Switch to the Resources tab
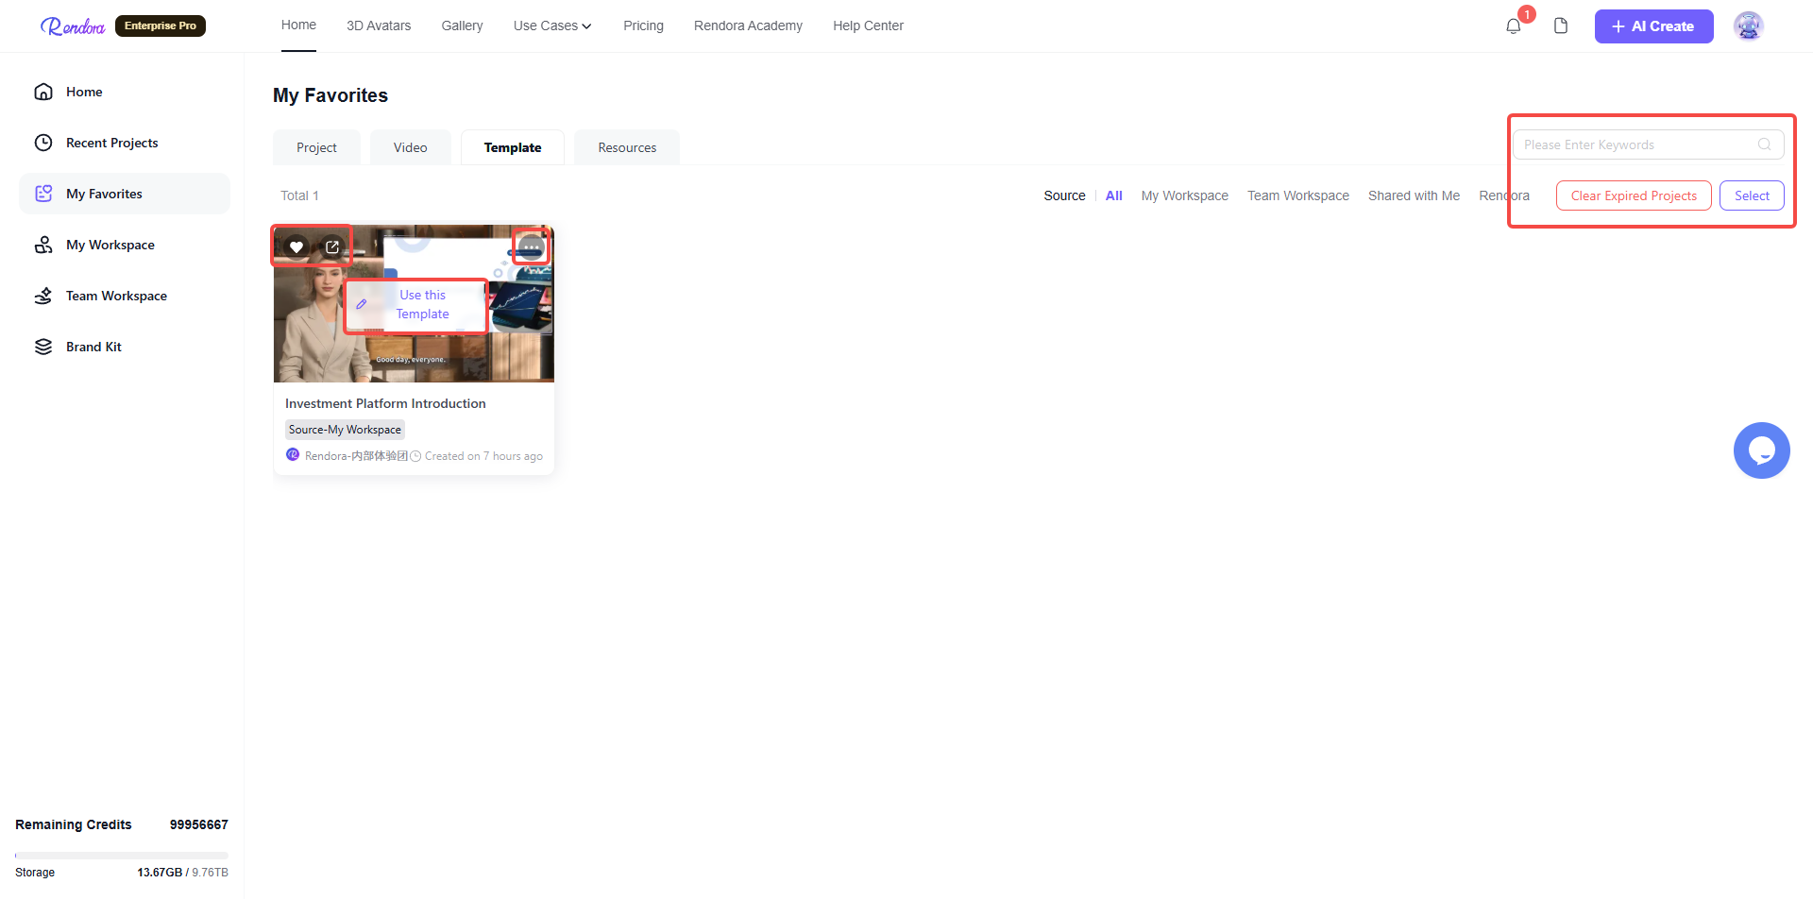The height and width of the screenshot is (900, 1813). tap(627, 148)
